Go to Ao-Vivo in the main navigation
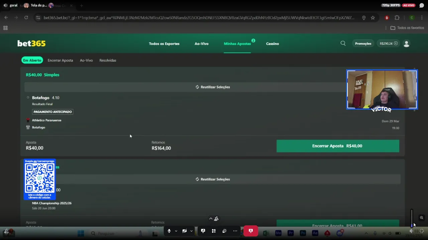The image size is (428, 240). coord(202,44)
